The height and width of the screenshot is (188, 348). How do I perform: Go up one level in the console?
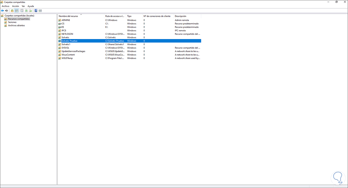pyautogui.click(x=12, y=10)
